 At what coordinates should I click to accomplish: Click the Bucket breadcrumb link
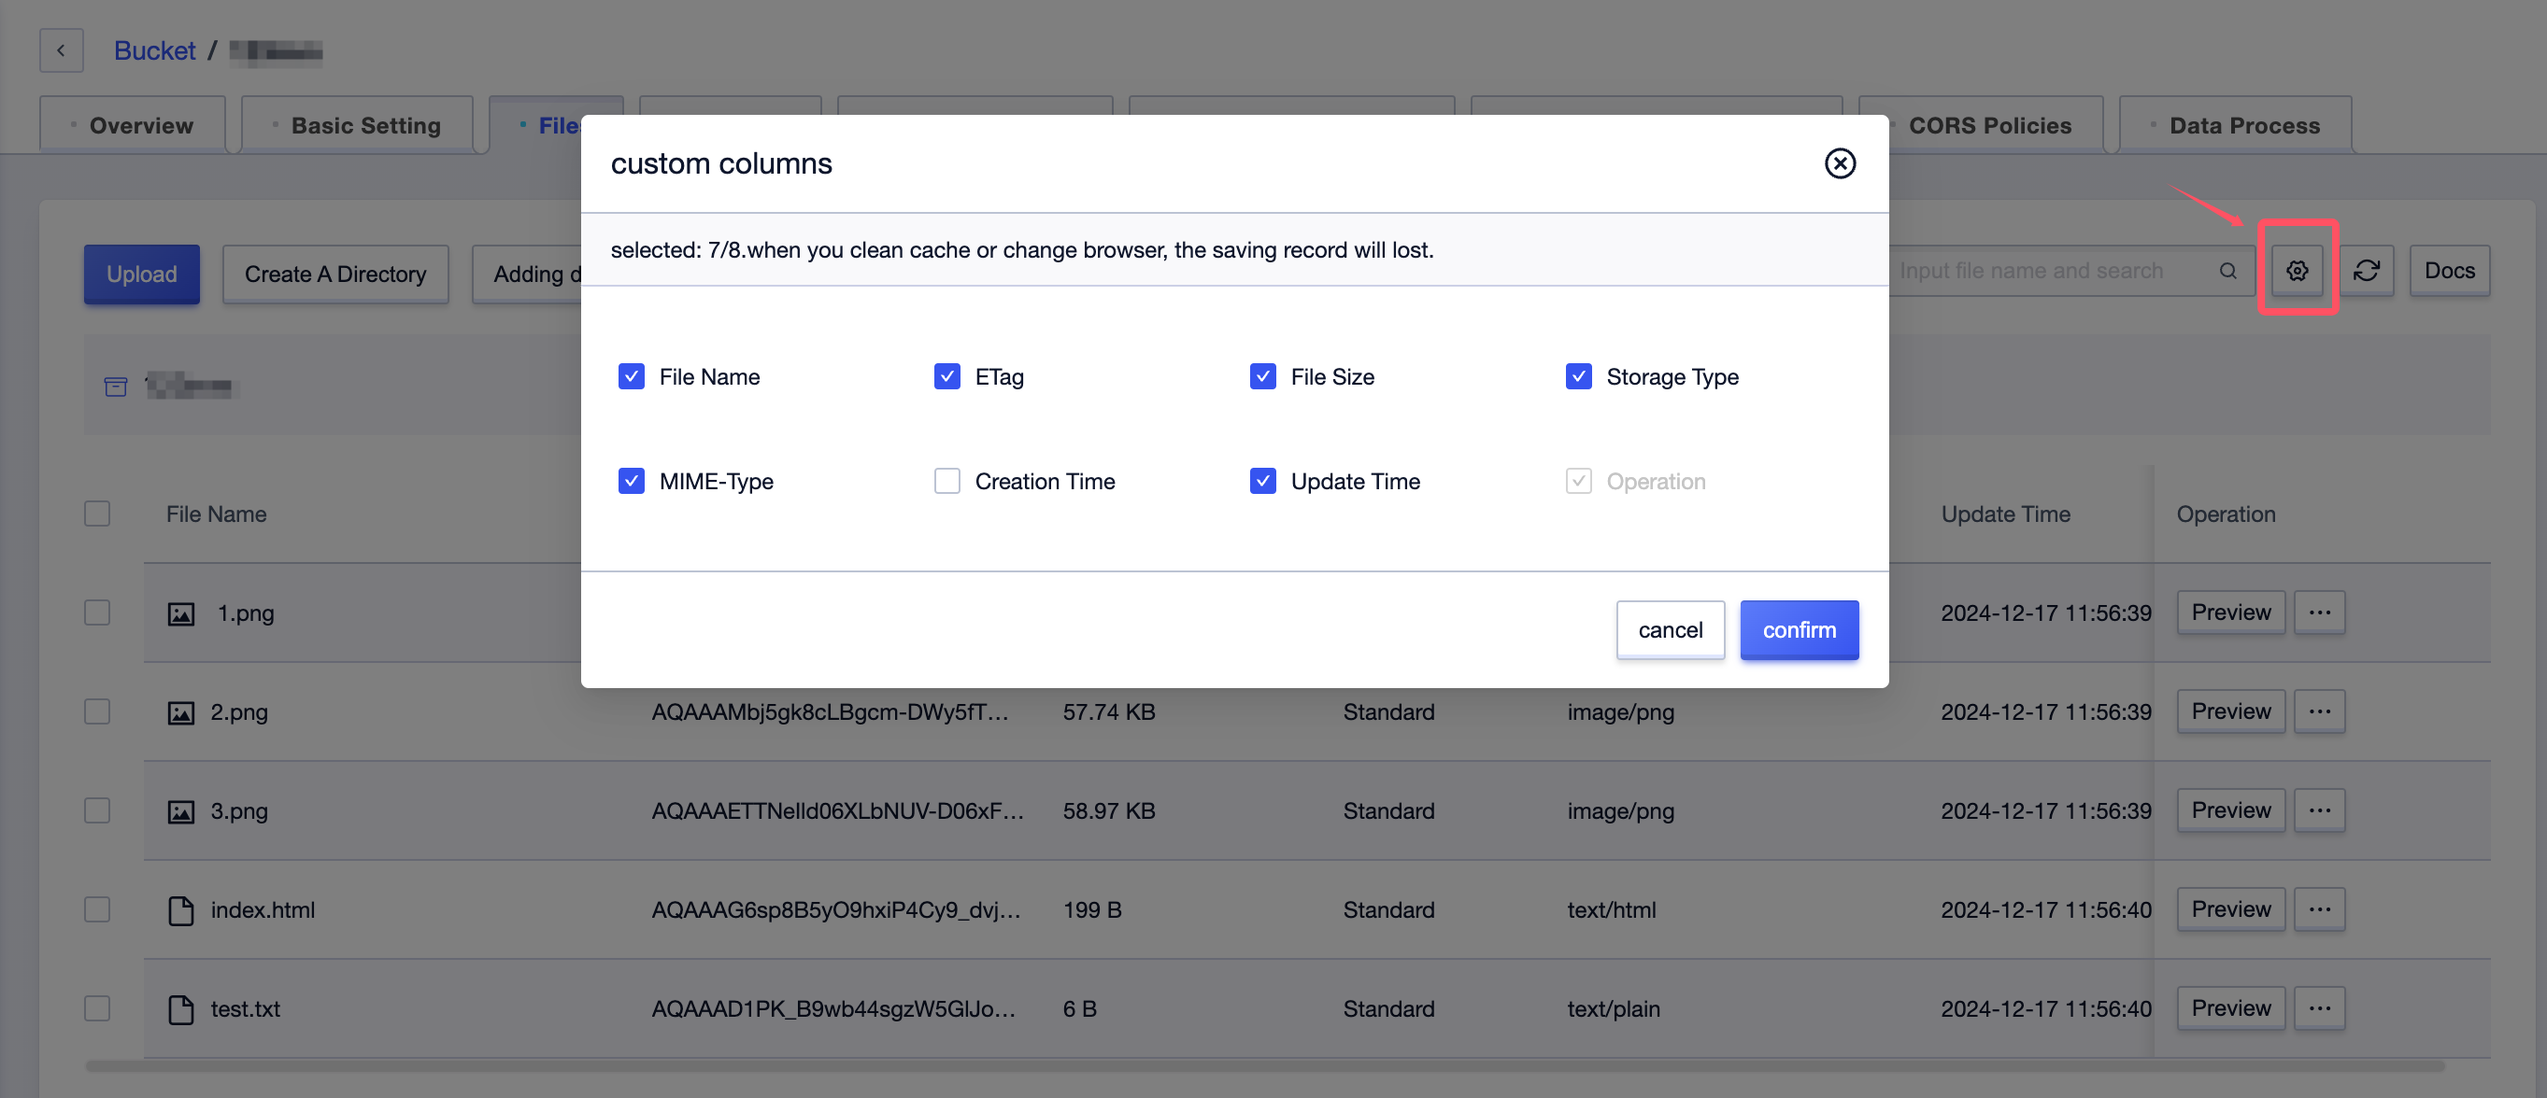click(154, 50)
